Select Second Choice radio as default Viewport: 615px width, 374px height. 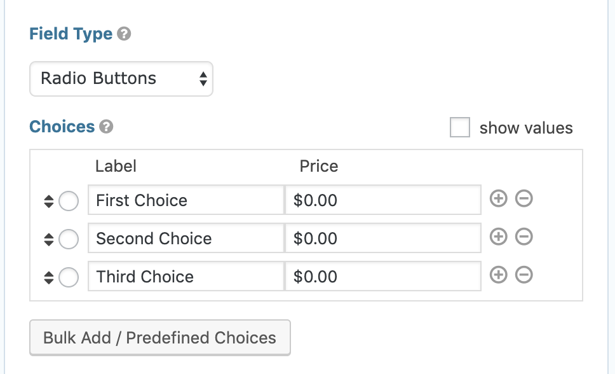click(x=69, y=239)
